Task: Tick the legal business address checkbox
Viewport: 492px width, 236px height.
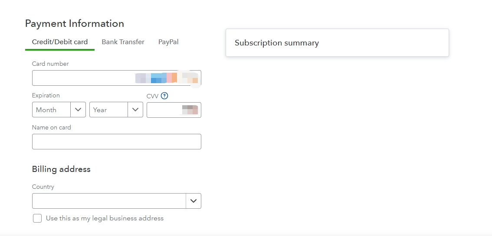Action: pyautogui.click(x=37, y=219)
